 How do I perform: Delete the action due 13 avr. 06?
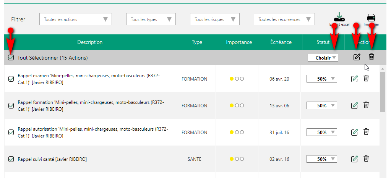pos(366,105)
